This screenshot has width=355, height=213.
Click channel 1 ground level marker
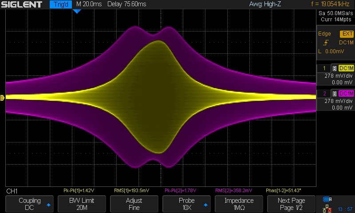tap(2, 98)
